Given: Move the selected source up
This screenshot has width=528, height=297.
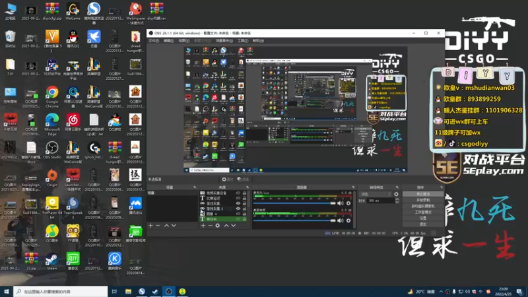Looking at the screenshot, I should [x=226, y=225].
